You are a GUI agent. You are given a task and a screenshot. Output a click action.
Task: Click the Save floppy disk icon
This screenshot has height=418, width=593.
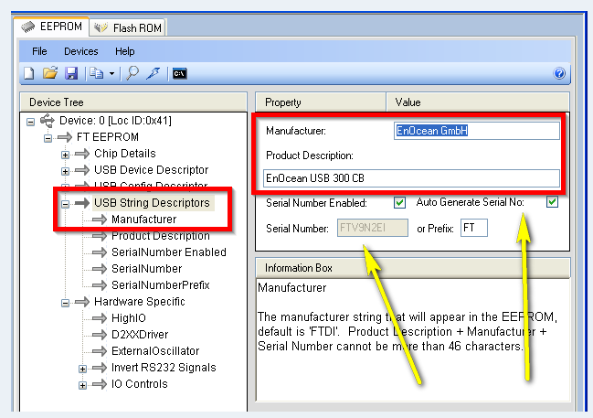pyautogui.click(x=71, y=73)
